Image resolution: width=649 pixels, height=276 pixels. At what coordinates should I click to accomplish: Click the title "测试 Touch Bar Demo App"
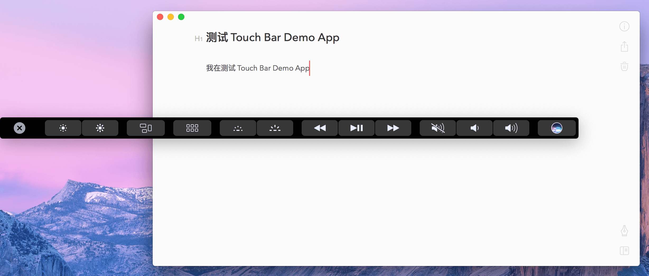(273, 38)
